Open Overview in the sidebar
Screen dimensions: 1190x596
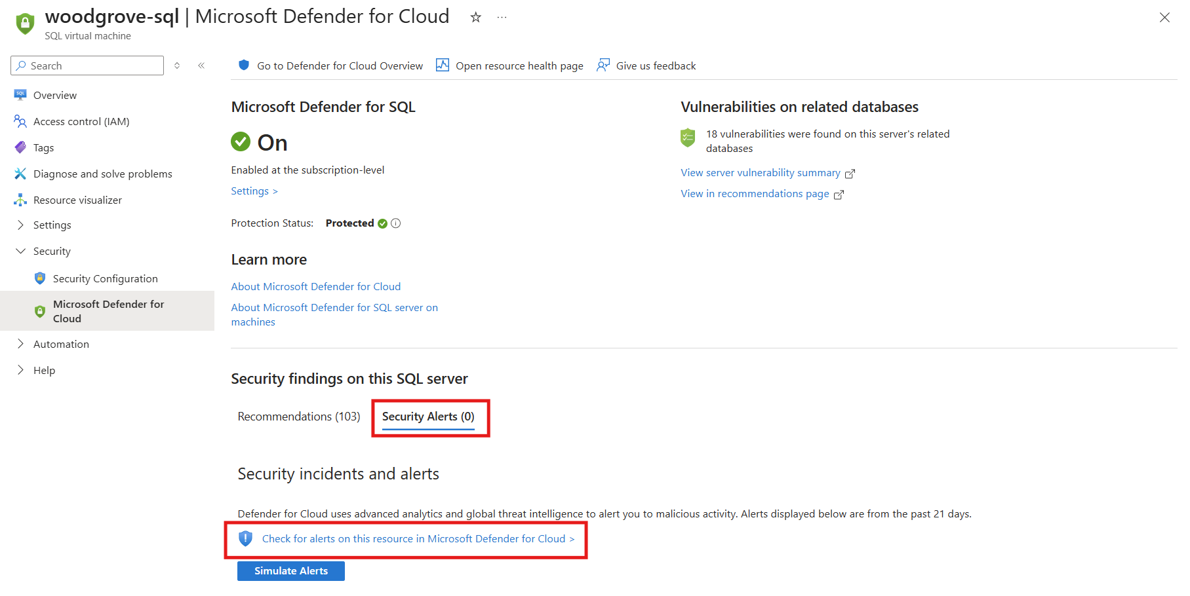(x=55, y=95)
